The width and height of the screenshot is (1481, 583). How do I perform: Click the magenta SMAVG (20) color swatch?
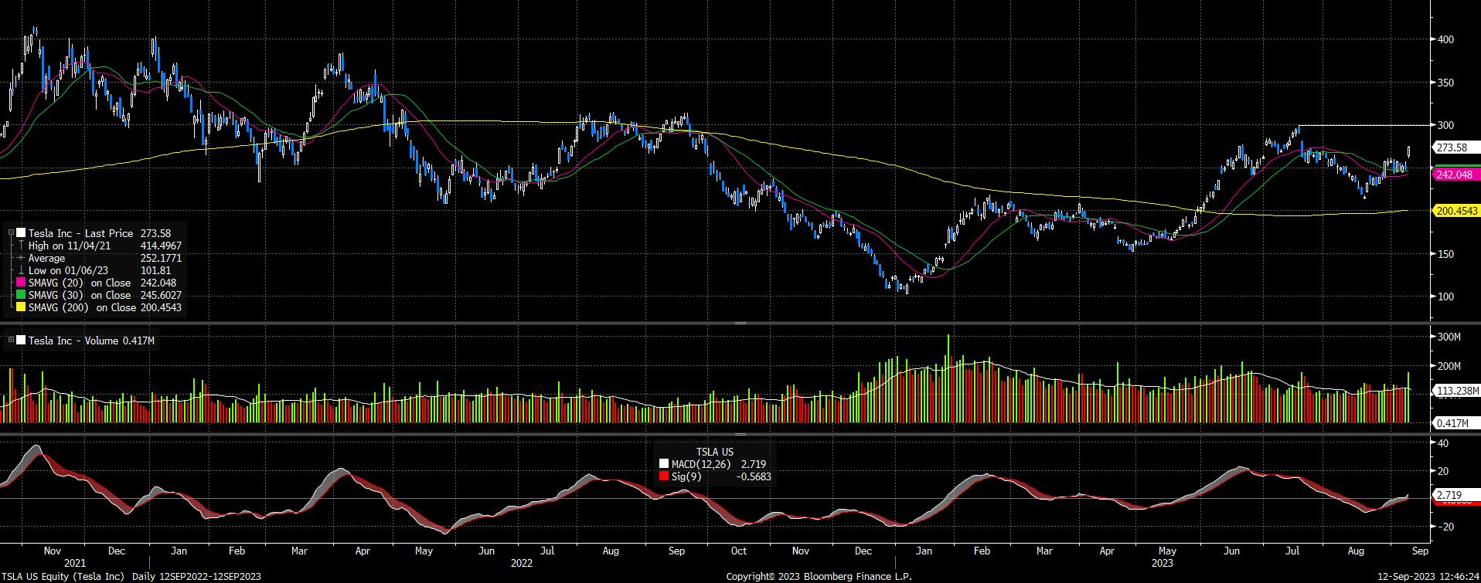pos(21,283)
